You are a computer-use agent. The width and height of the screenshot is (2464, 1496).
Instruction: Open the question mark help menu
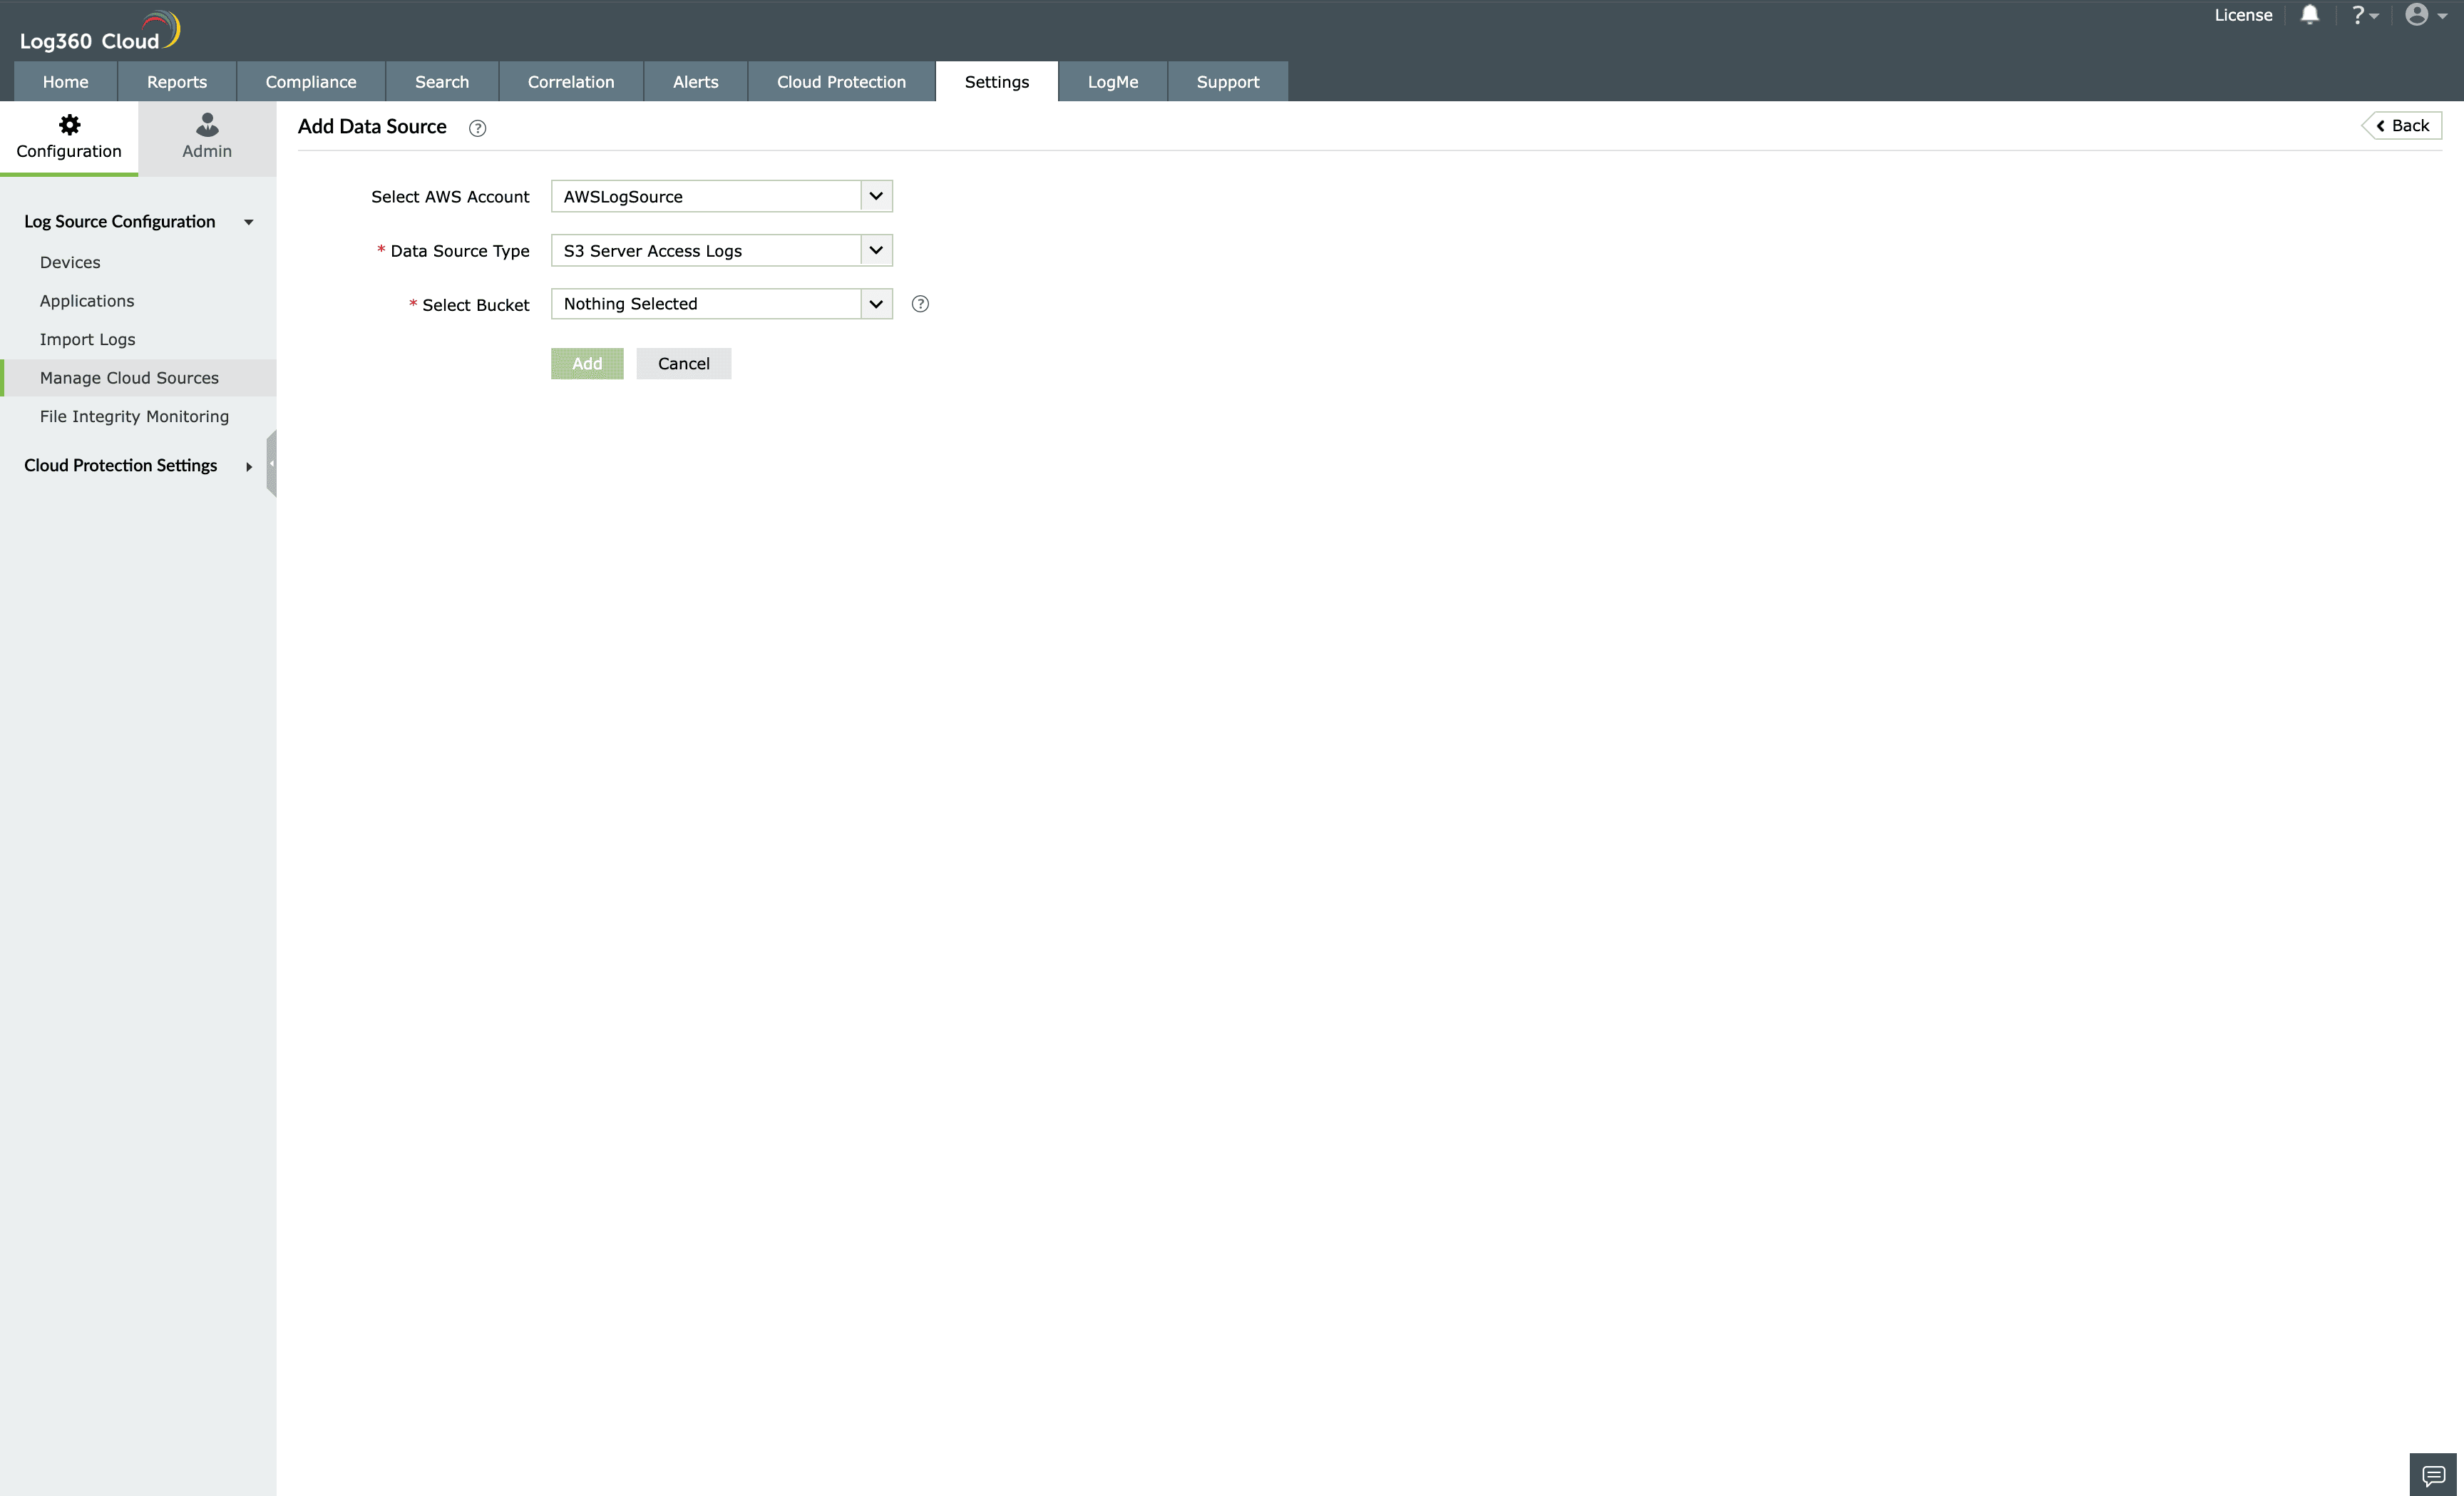pyautogui.click(x=2364, y=15)
